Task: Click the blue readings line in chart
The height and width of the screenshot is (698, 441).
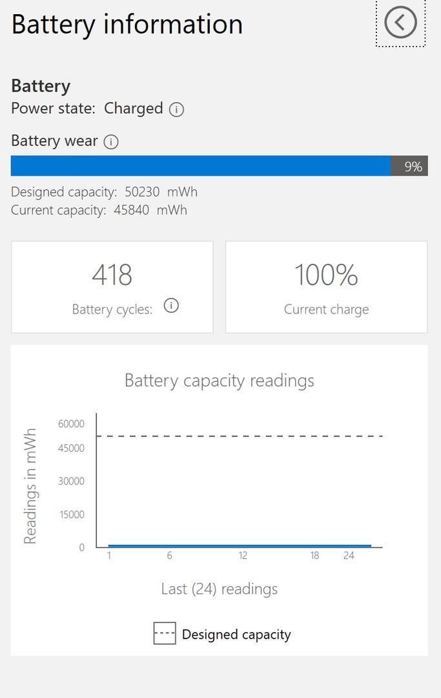Action: [x=240, y=545]
